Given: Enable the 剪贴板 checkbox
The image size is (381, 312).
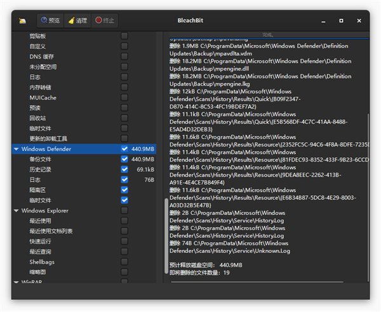Looking at the screenshot, I should pyautogui.click(x=124, y=36).
